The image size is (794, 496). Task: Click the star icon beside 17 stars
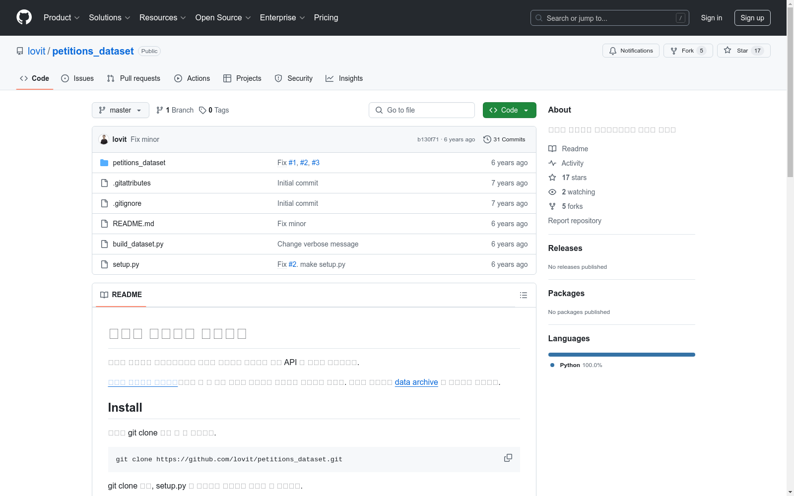[x=552, y=178]
